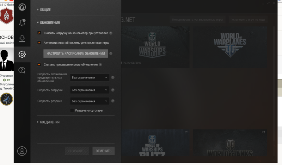Open external link icon on Warships Blitz card
The width and height of the screenshot is (282, 165).
186,132
